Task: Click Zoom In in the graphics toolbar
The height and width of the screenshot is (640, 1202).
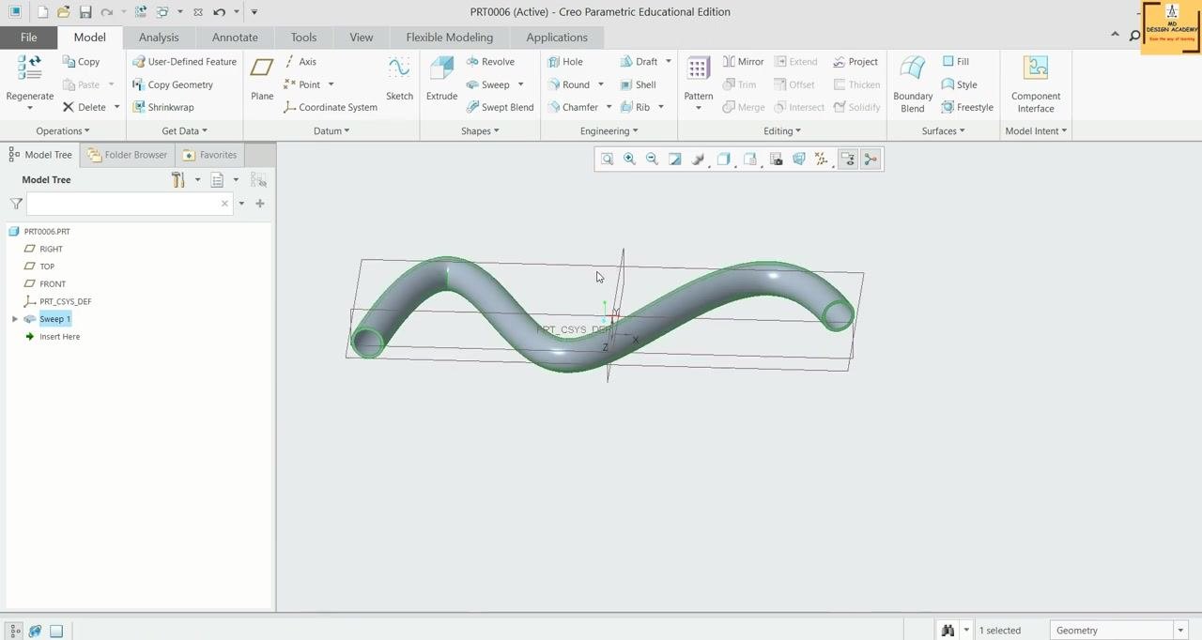Action: point(630,160)
